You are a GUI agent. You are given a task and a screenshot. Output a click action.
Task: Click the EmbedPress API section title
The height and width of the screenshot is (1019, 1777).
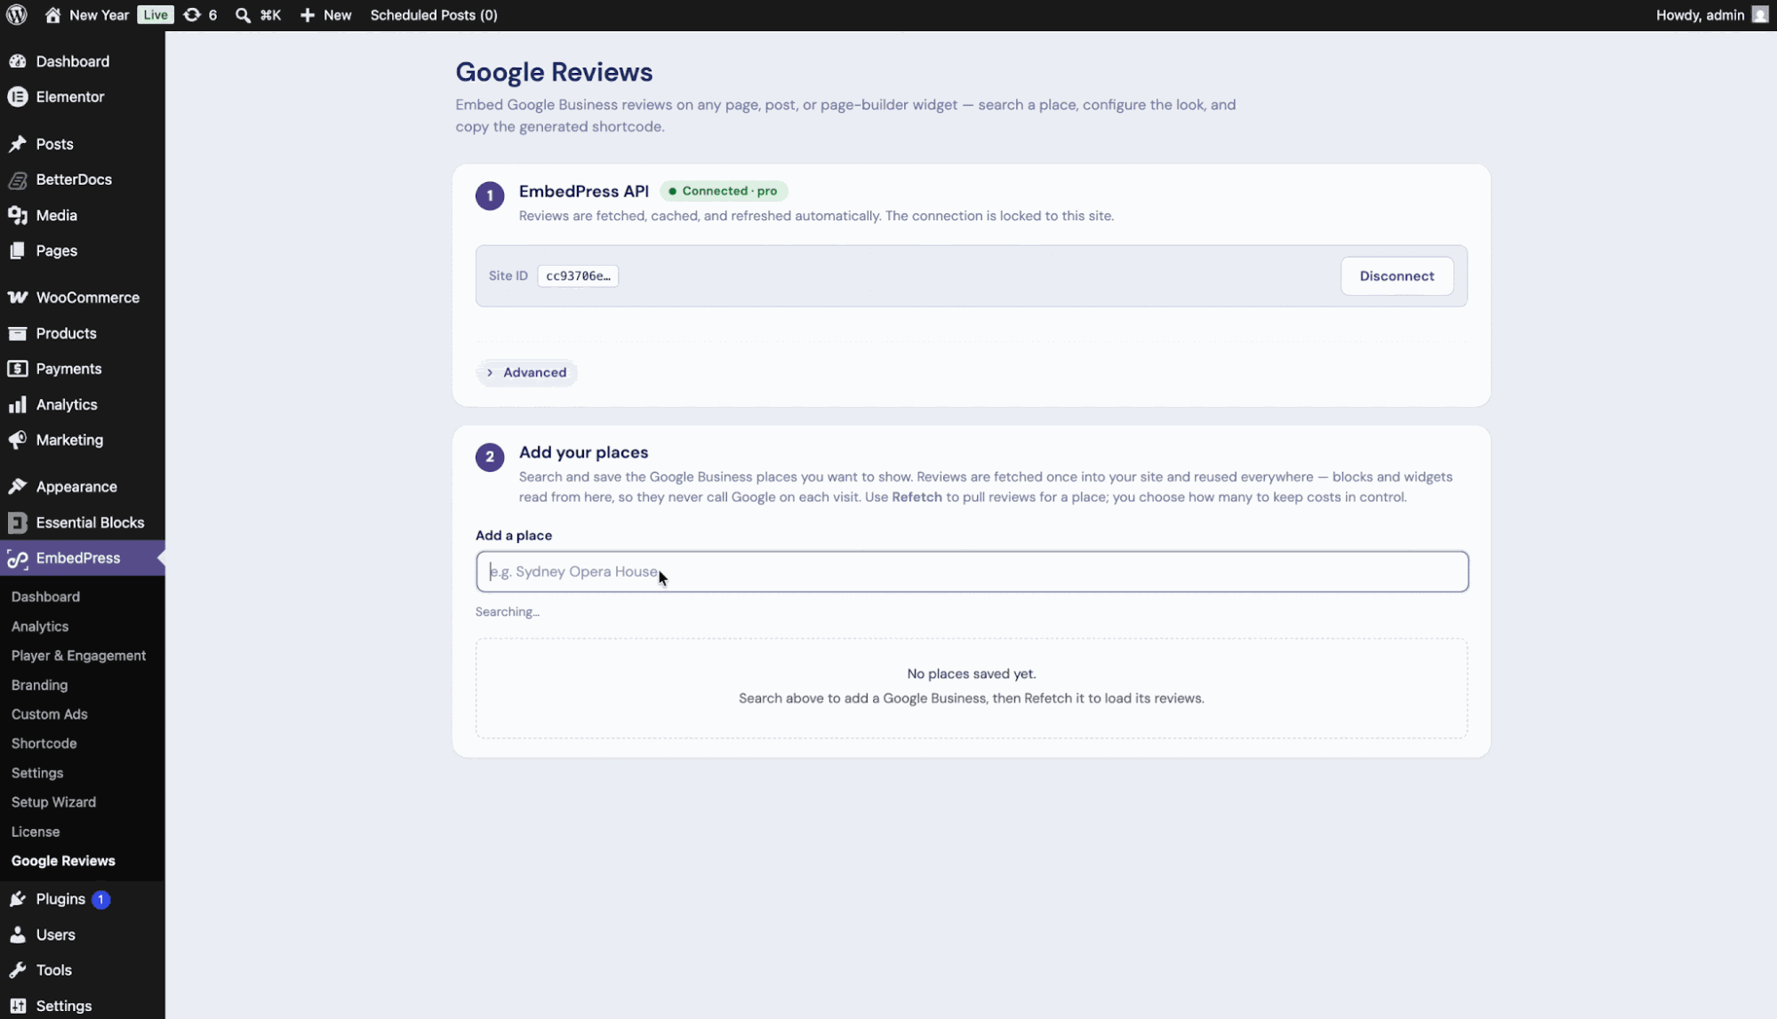click(583, 191)
